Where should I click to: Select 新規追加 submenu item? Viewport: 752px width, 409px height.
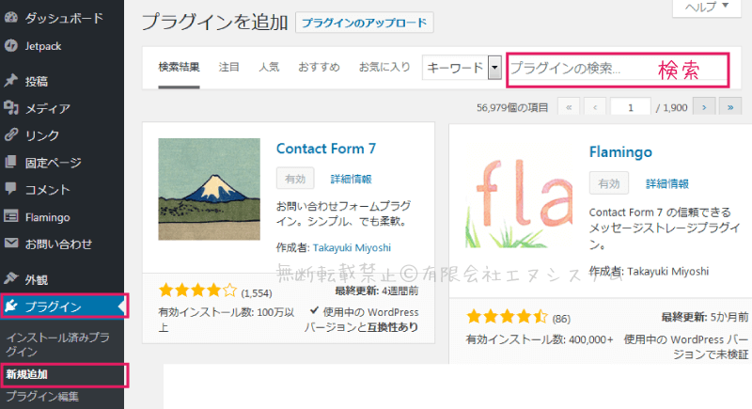(x=27, y=374)
